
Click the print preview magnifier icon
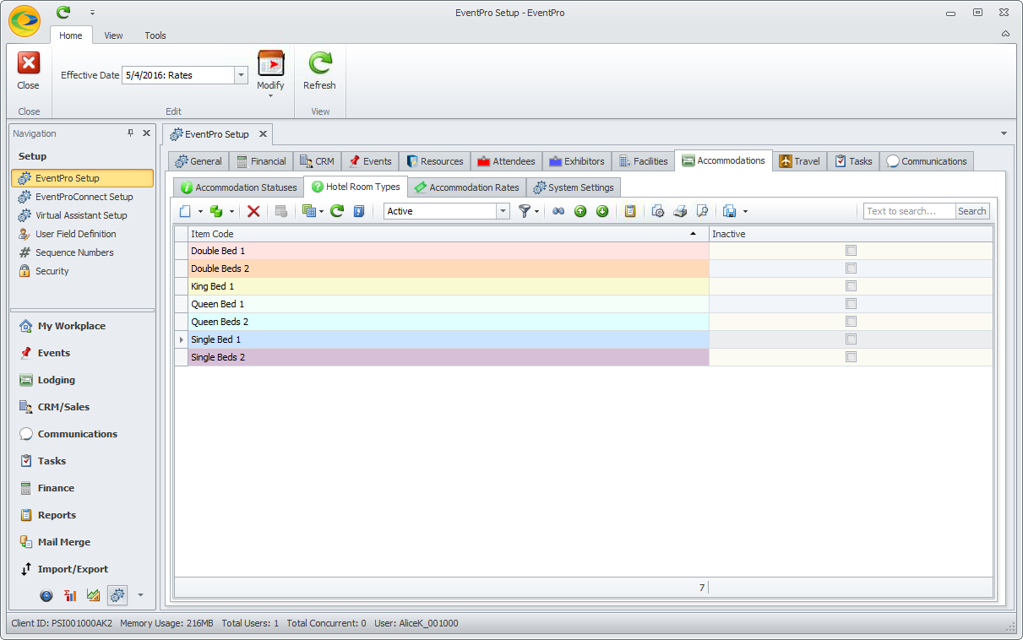click(x=702, y=211)
